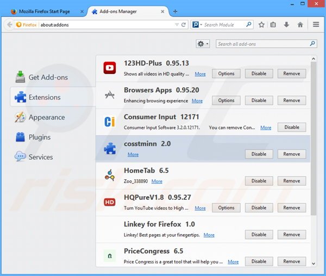326x276 pixels.
Task: Disable the HQPureV1.8 extension
Action: (259, 208)
